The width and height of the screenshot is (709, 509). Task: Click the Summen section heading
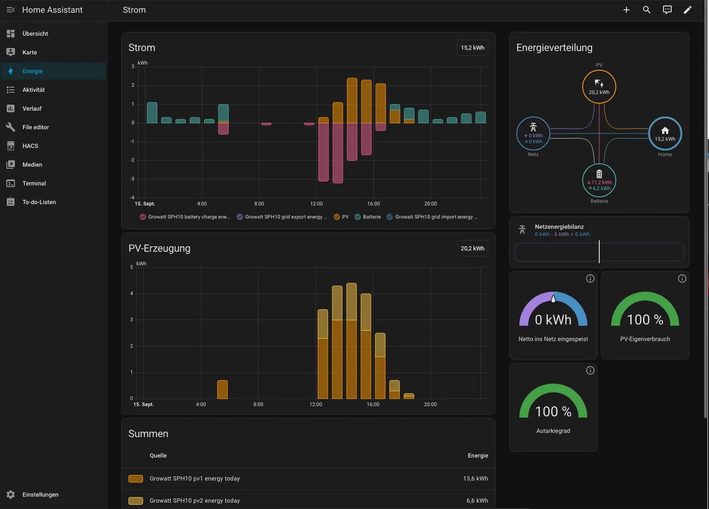[148, 434]
